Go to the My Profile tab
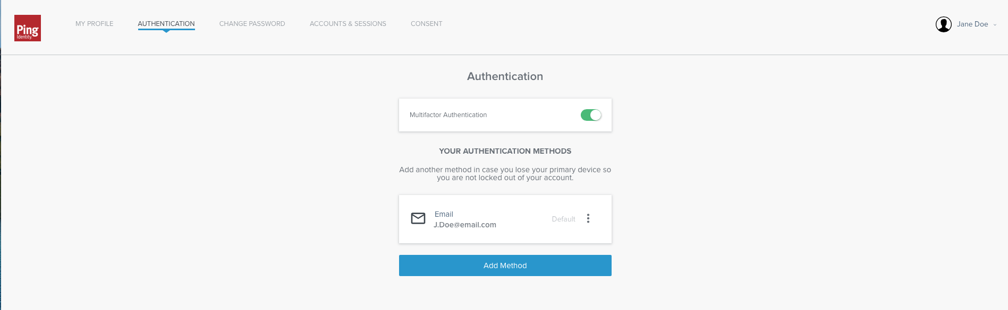The width and height of the screenshot is (1008, 310). click(x=94, y=24)
